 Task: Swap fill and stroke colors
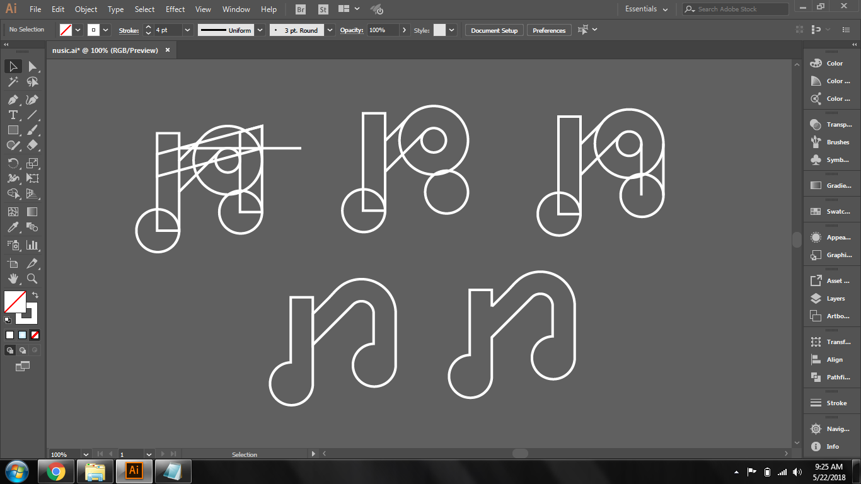click(x=35, y=294)
